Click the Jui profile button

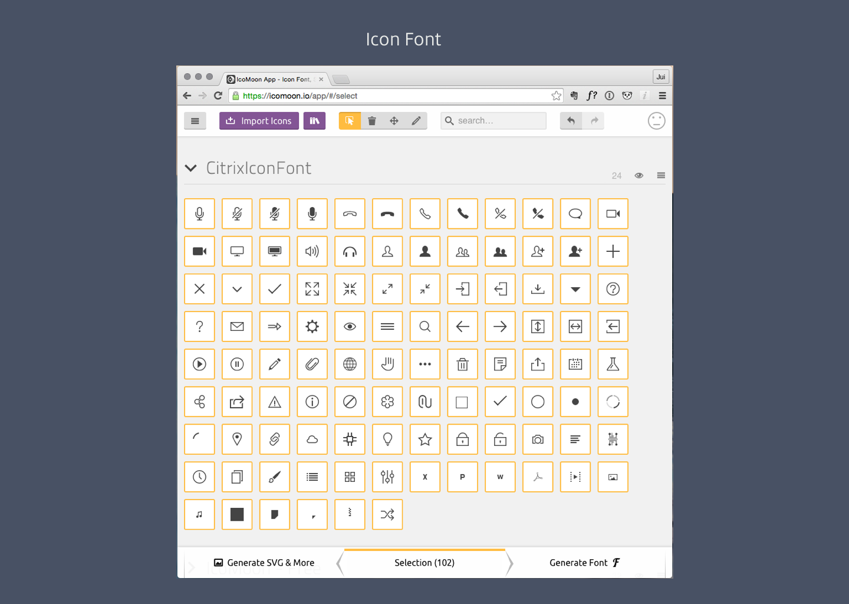click(x=661, y=77)
